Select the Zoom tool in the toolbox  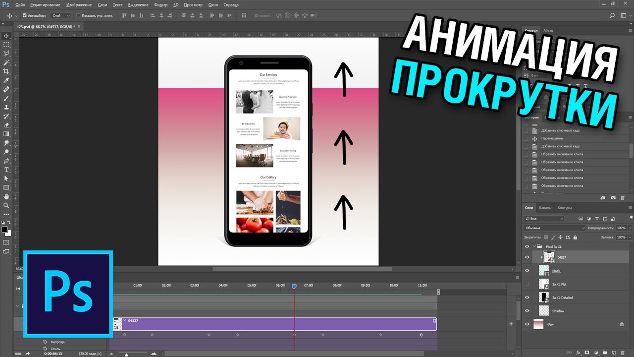click(x=6, y=205)
